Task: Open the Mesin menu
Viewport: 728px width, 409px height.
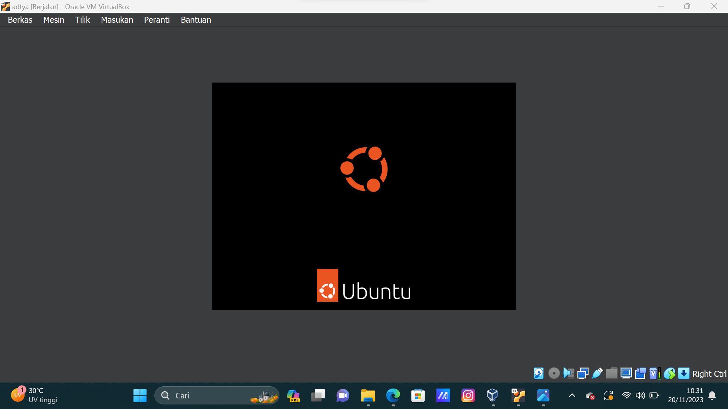Action: [53, 20]
